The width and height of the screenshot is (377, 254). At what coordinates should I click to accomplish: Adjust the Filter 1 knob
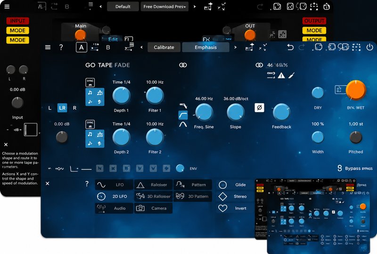(155, 96)
